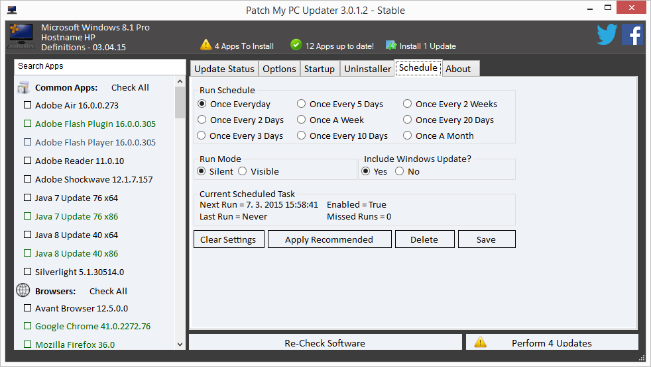Check Adobe Flash Player 16.0.0.305

[27, 142]
